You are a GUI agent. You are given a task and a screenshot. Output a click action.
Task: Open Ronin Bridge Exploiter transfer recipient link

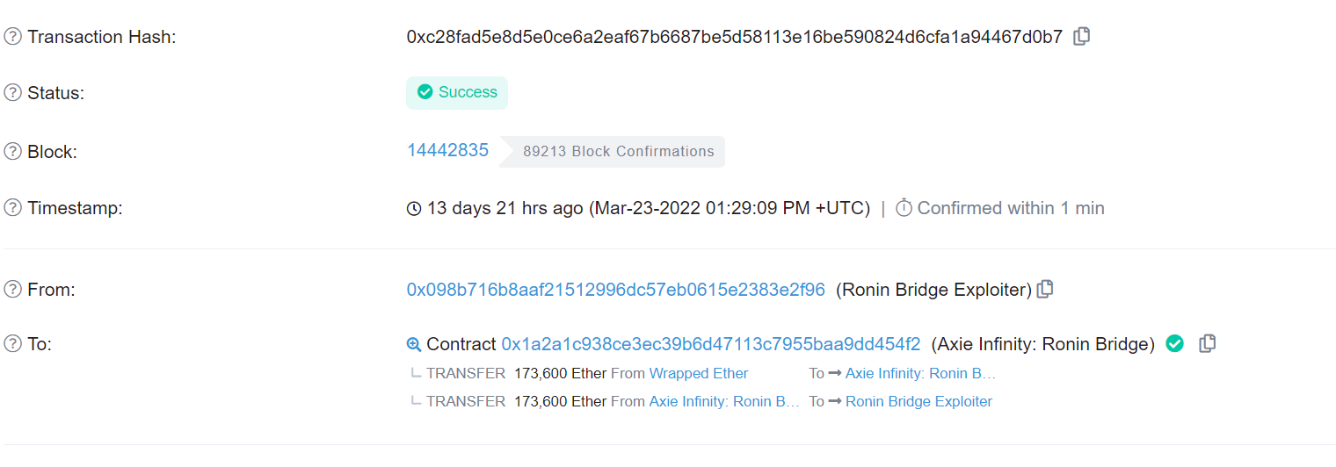(918, 402)
